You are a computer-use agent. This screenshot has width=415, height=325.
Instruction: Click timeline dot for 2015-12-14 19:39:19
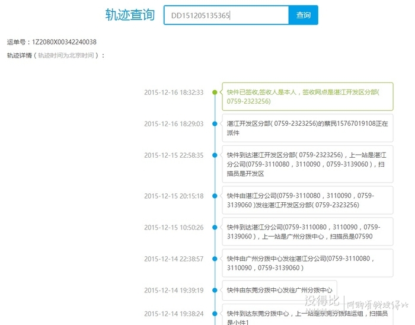tap(215, 291)
